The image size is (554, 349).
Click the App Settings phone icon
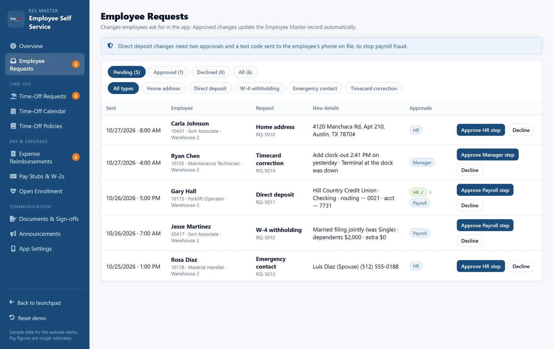point(13,248)
